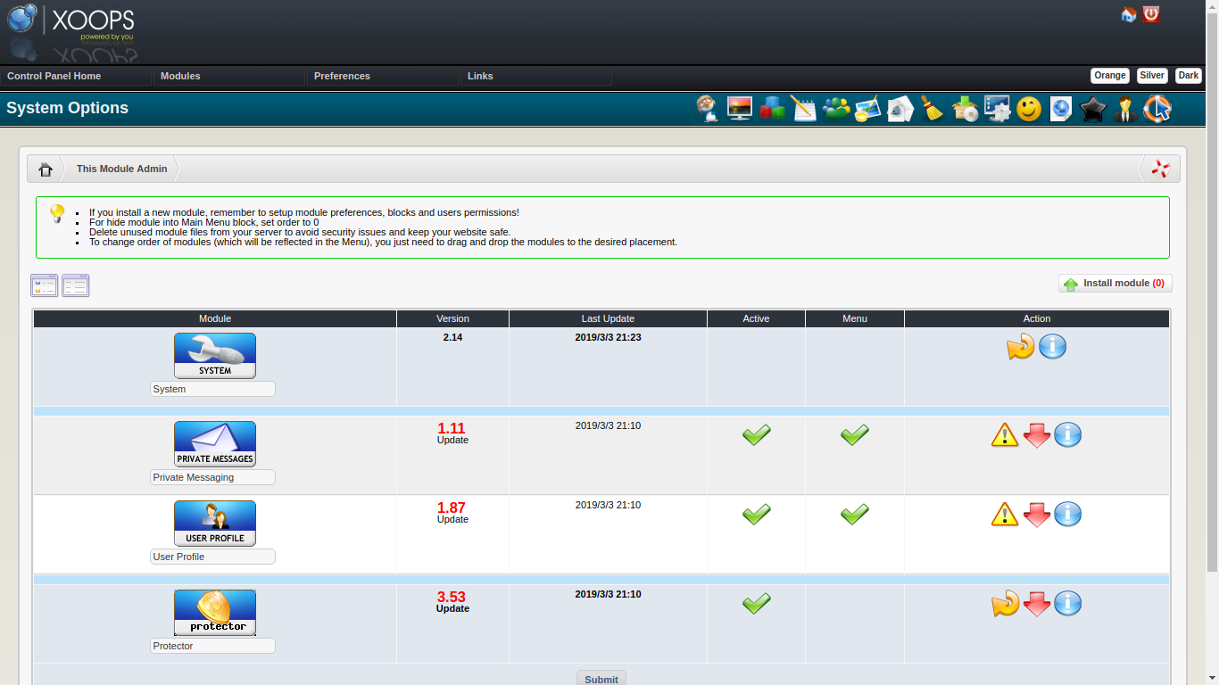
Task: Click the red uninstall arrow for Protector
Action: click(x=1036, y=605)
